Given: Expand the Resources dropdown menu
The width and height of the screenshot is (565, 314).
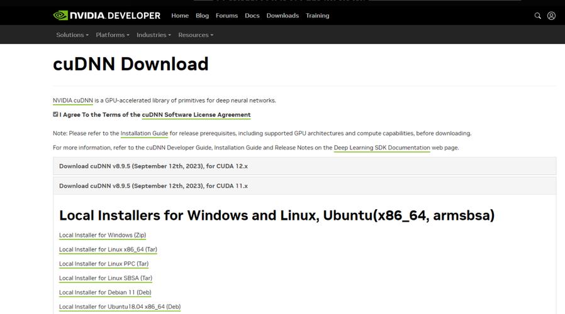Looking at the screenshot, I should click(x=196, y=35).
